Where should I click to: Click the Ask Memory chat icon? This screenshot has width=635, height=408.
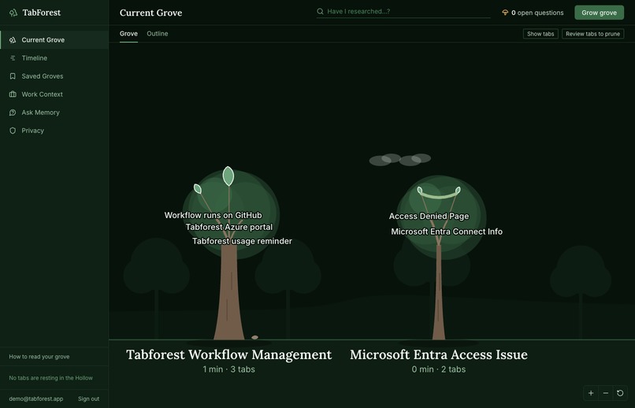click(13, 113)
